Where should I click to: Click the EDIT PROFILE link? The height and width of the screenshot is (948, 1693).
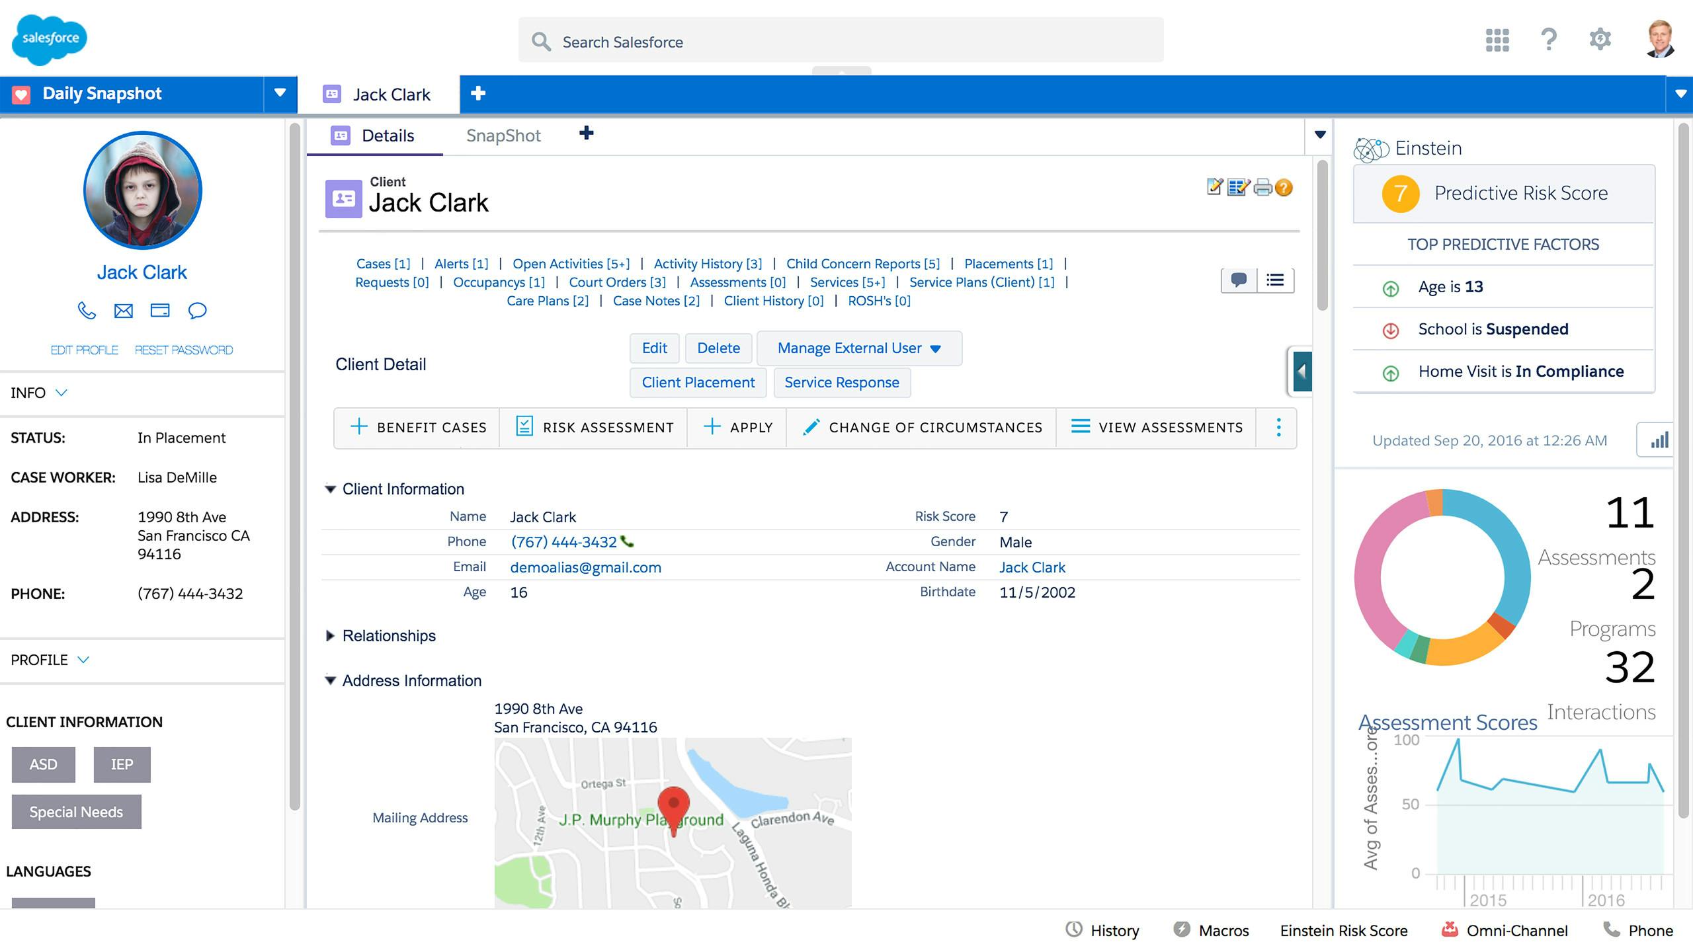[x=84, y=350]
